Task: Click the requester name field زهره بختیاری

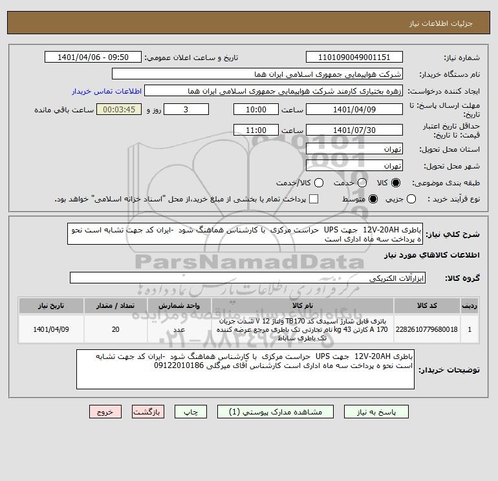Action: tap(274, 91)
